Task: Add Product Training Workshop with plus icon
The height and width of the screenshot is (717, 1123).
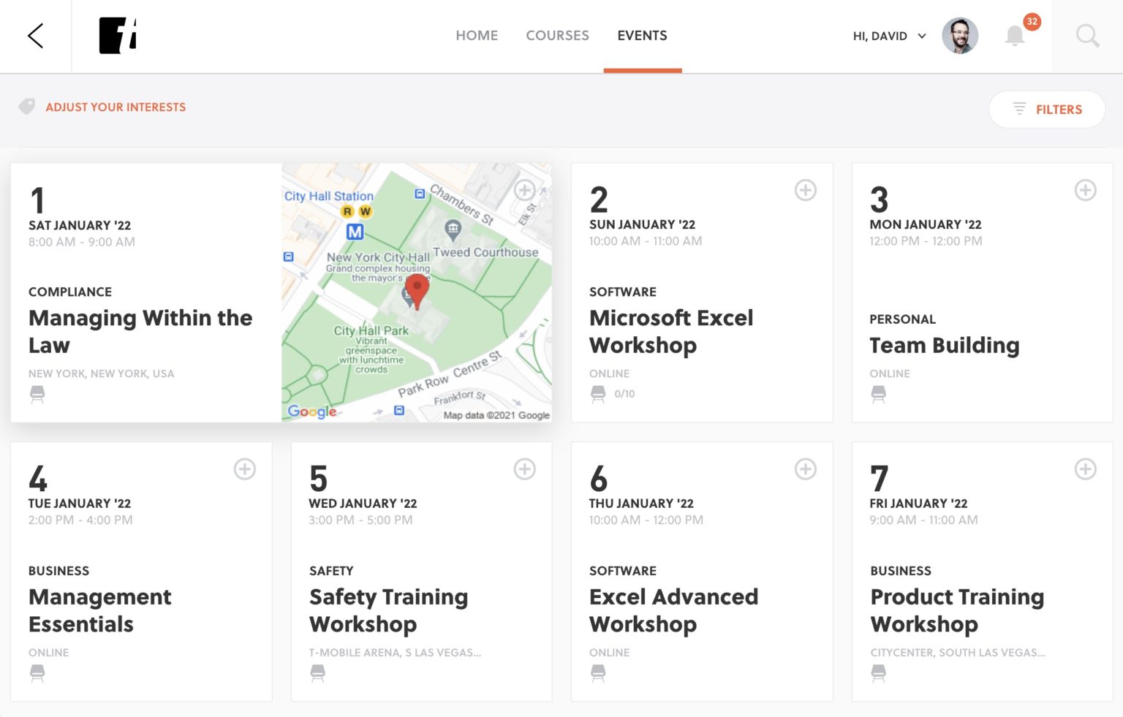Action: tap(1085, 469)
